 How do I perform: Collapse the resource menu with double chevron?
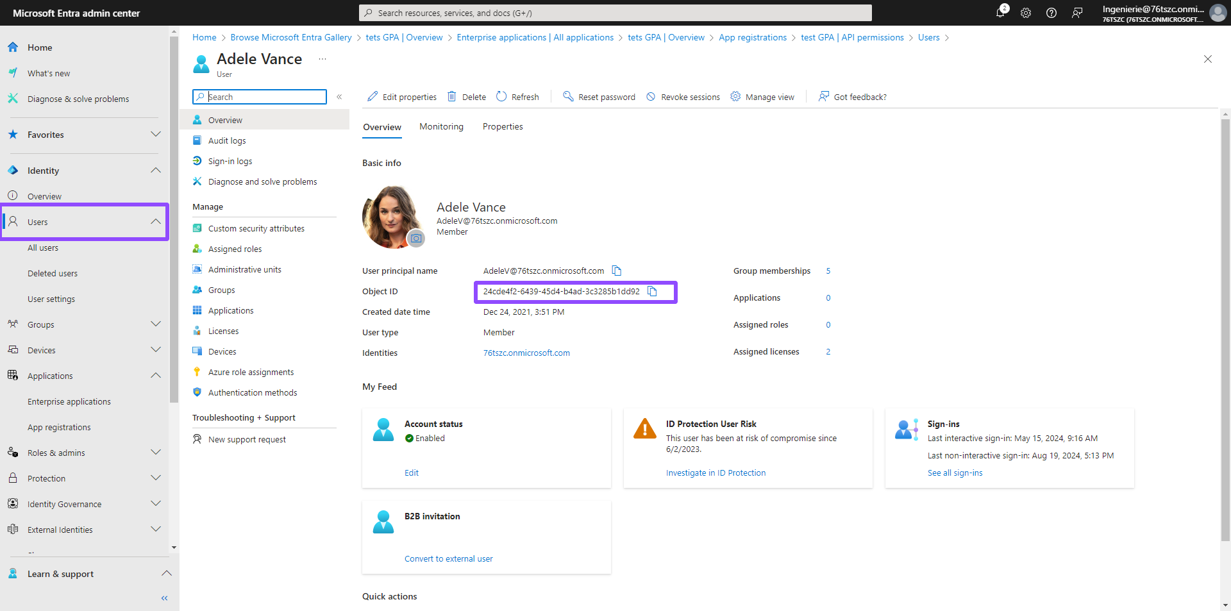tap(339, 97)
